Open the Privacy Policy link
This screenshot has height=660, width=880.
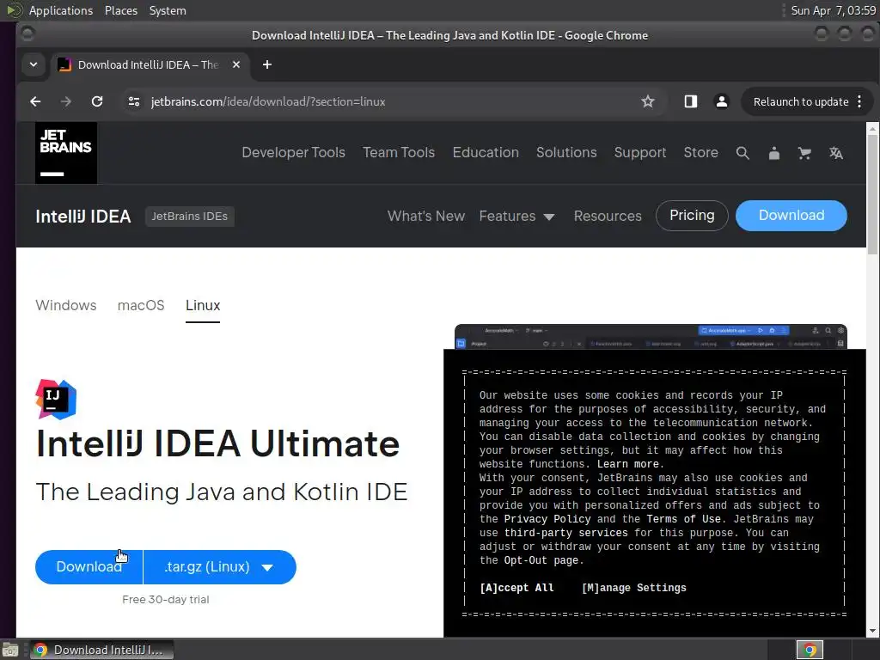tap(547, 519)
